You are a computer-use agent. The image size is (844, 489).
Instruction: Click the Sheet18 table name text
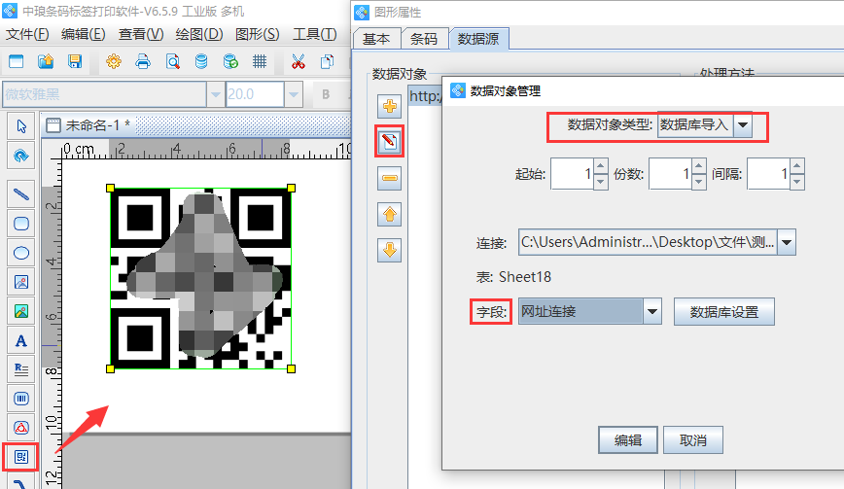point(525,277)
